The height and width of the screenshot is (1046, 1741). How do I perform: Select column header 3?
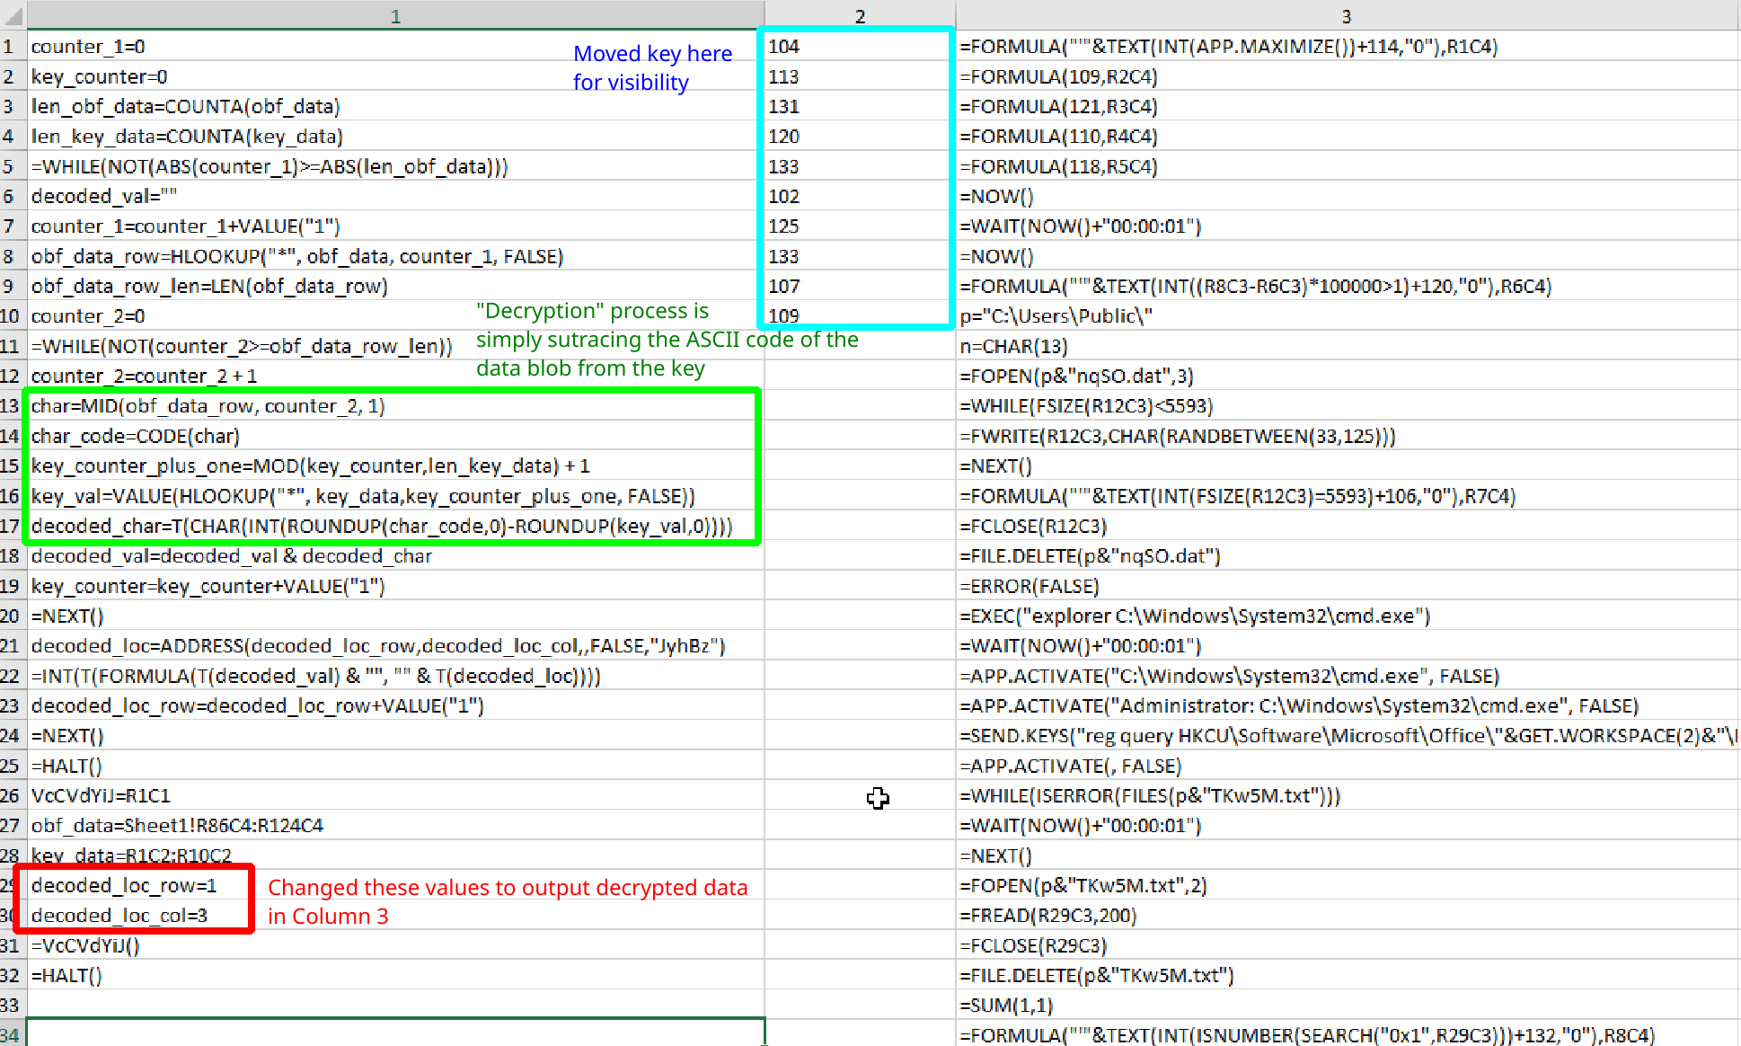click(x=1345, y=15)
